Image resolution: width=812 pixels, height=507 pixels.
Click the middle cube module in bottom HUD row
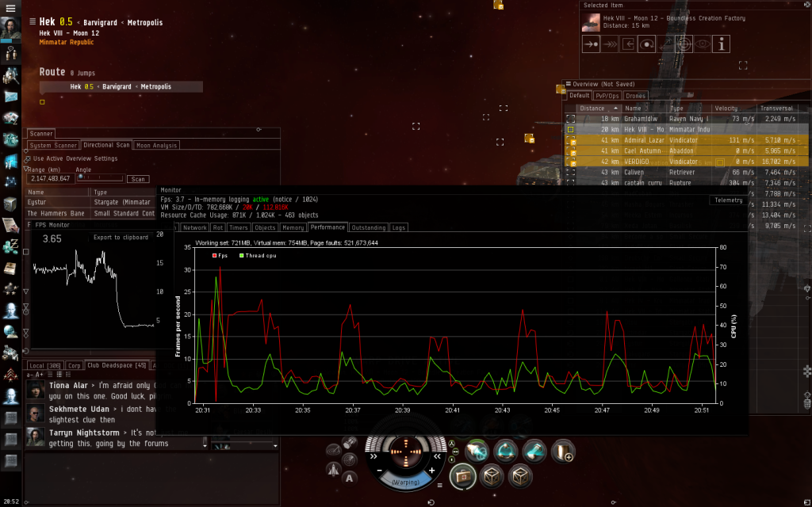[x=491, y=476]
